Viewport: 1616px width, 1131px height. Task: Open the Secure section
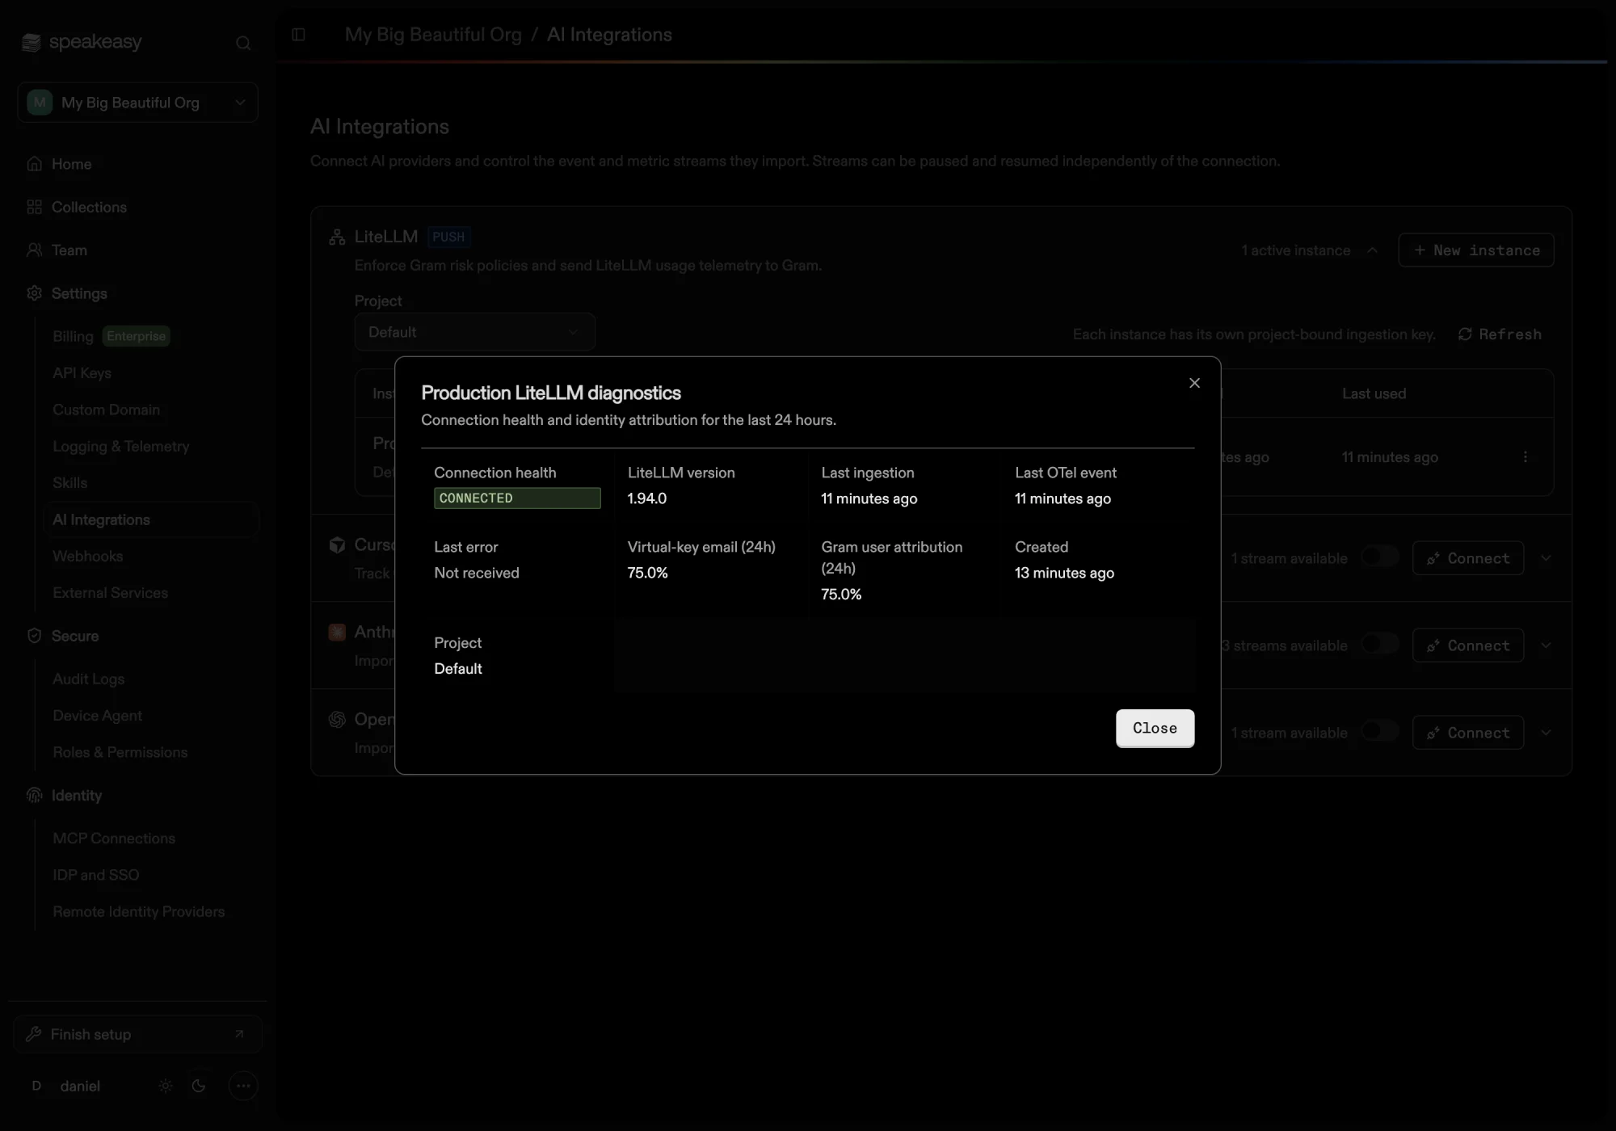pyautogui.click(x=74, y=636)
